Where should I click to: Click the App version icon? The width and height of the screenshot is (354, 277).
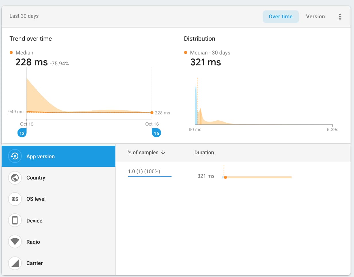click(15, 156)
